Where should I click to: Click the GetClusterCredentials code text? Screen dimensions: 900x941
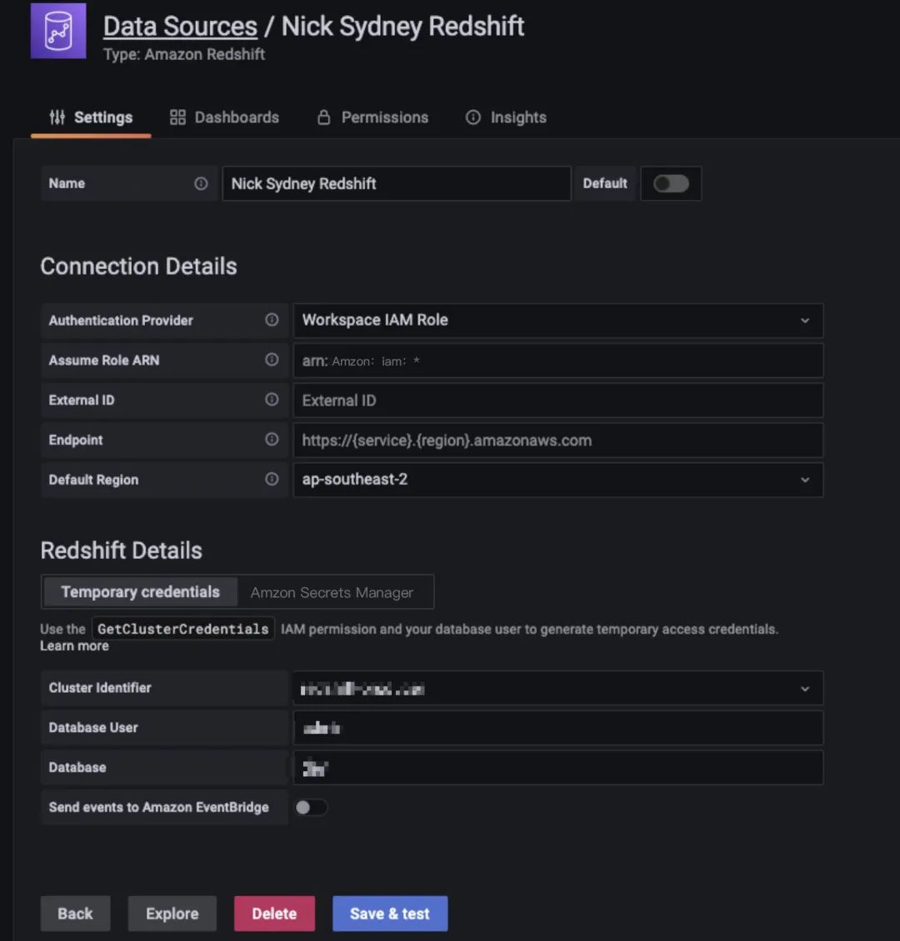183,629
